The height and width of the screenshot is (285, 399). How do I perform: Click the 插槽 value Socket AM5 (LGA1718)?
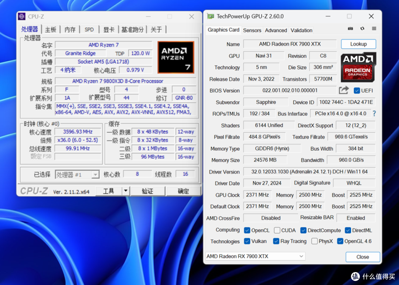tap(103, 62)
